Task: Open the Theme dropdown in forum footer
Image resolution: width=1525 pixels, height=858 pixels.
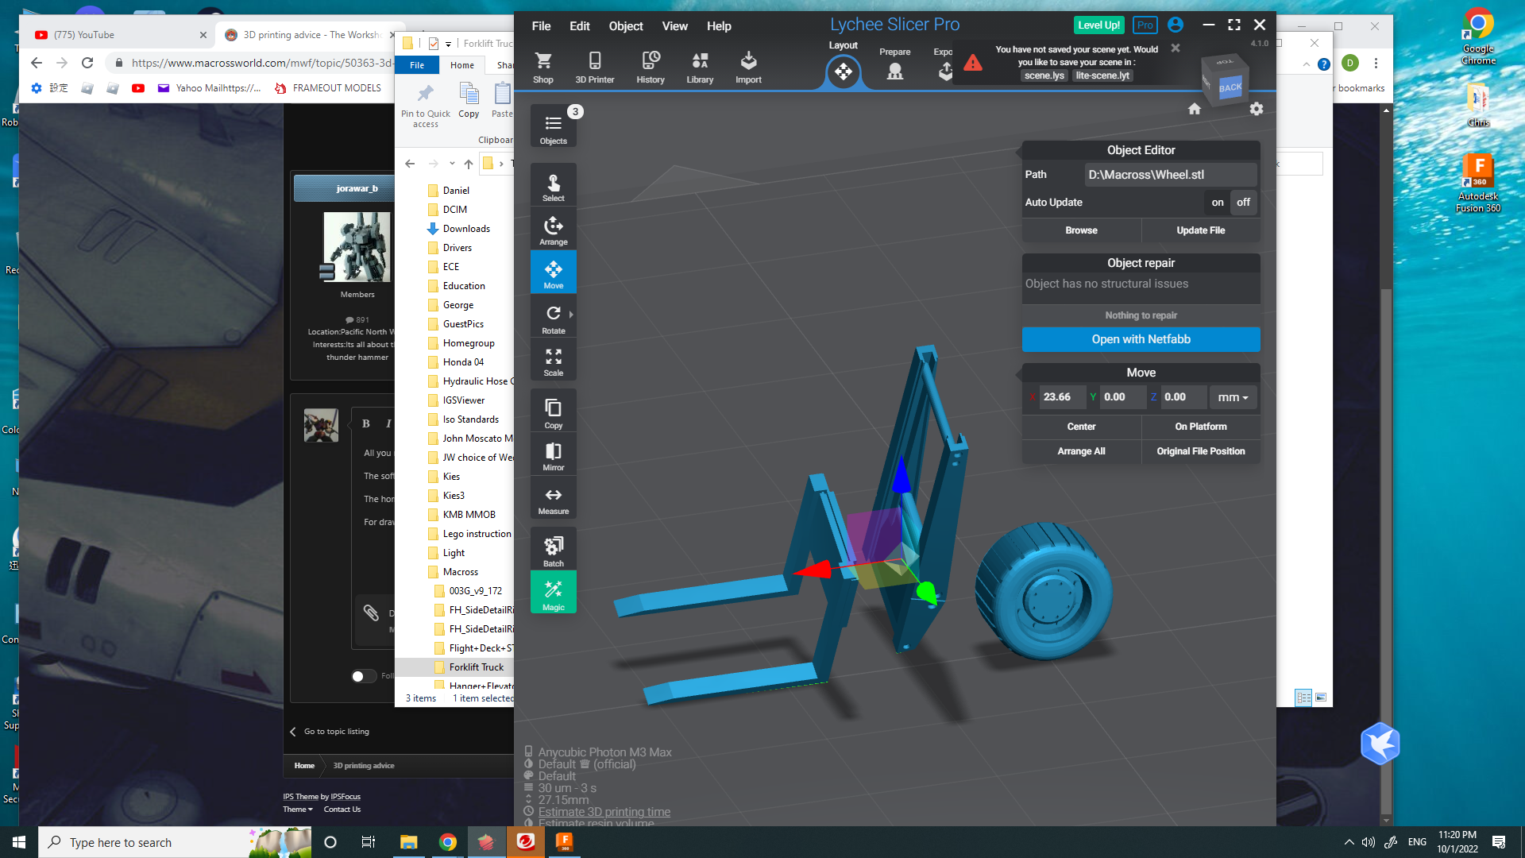Action: tap(298, 810)
